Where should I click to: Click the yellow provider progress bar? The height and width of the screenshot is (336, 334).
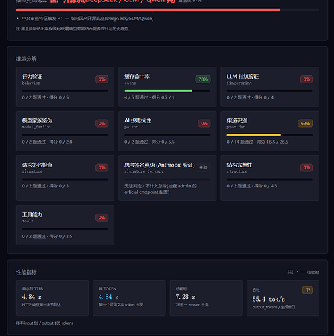point(254,135)
